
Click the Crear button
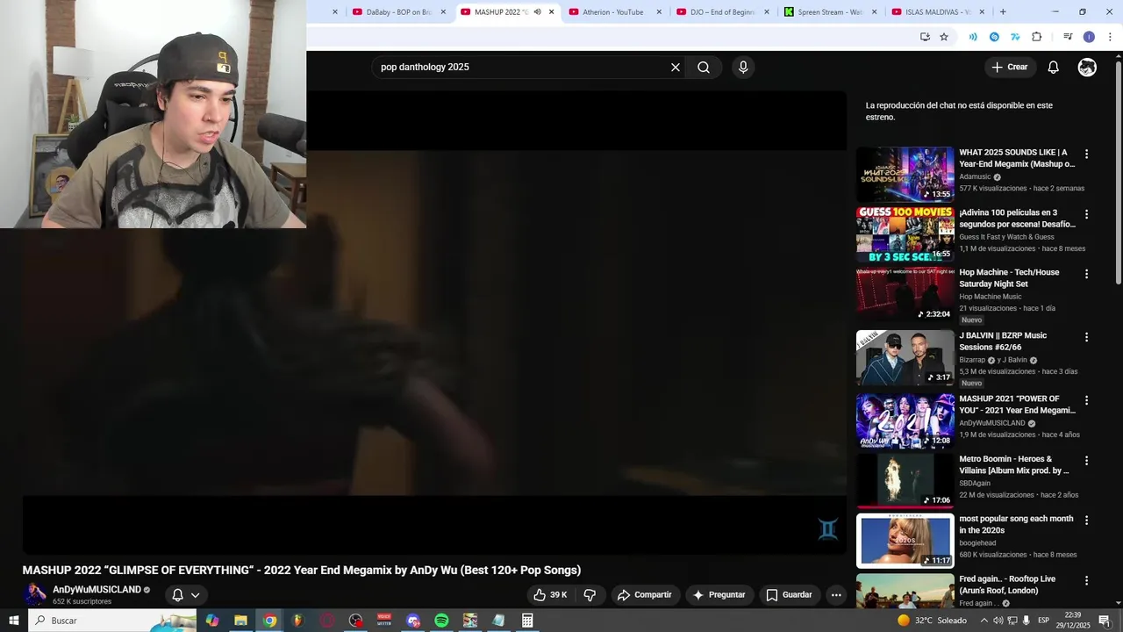tap(1009, 68)
